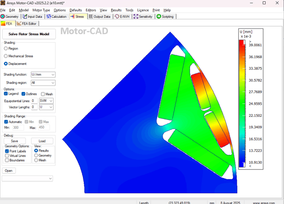Open the Editors menu
The width and height of the screenshot is (284, 204).
pyautogui.click(x=91, y=10)
